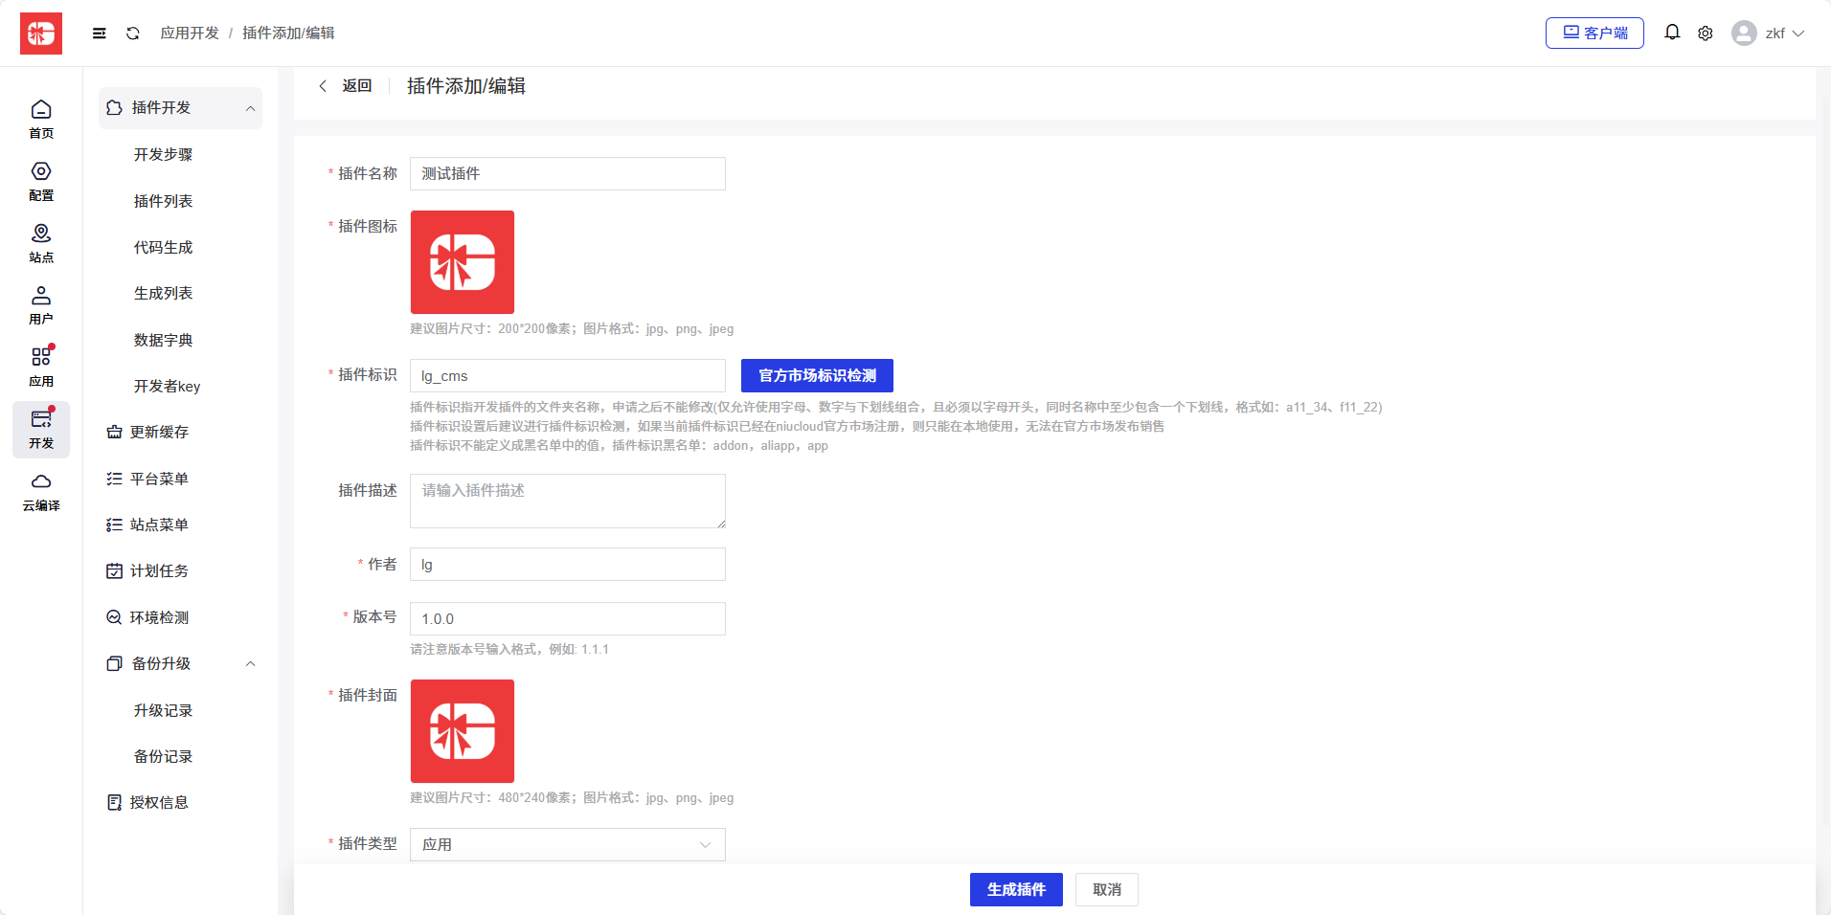Click the 生成插件 submit button
The width and height of the screenshot is (1831, 915).
point(1016,889)
